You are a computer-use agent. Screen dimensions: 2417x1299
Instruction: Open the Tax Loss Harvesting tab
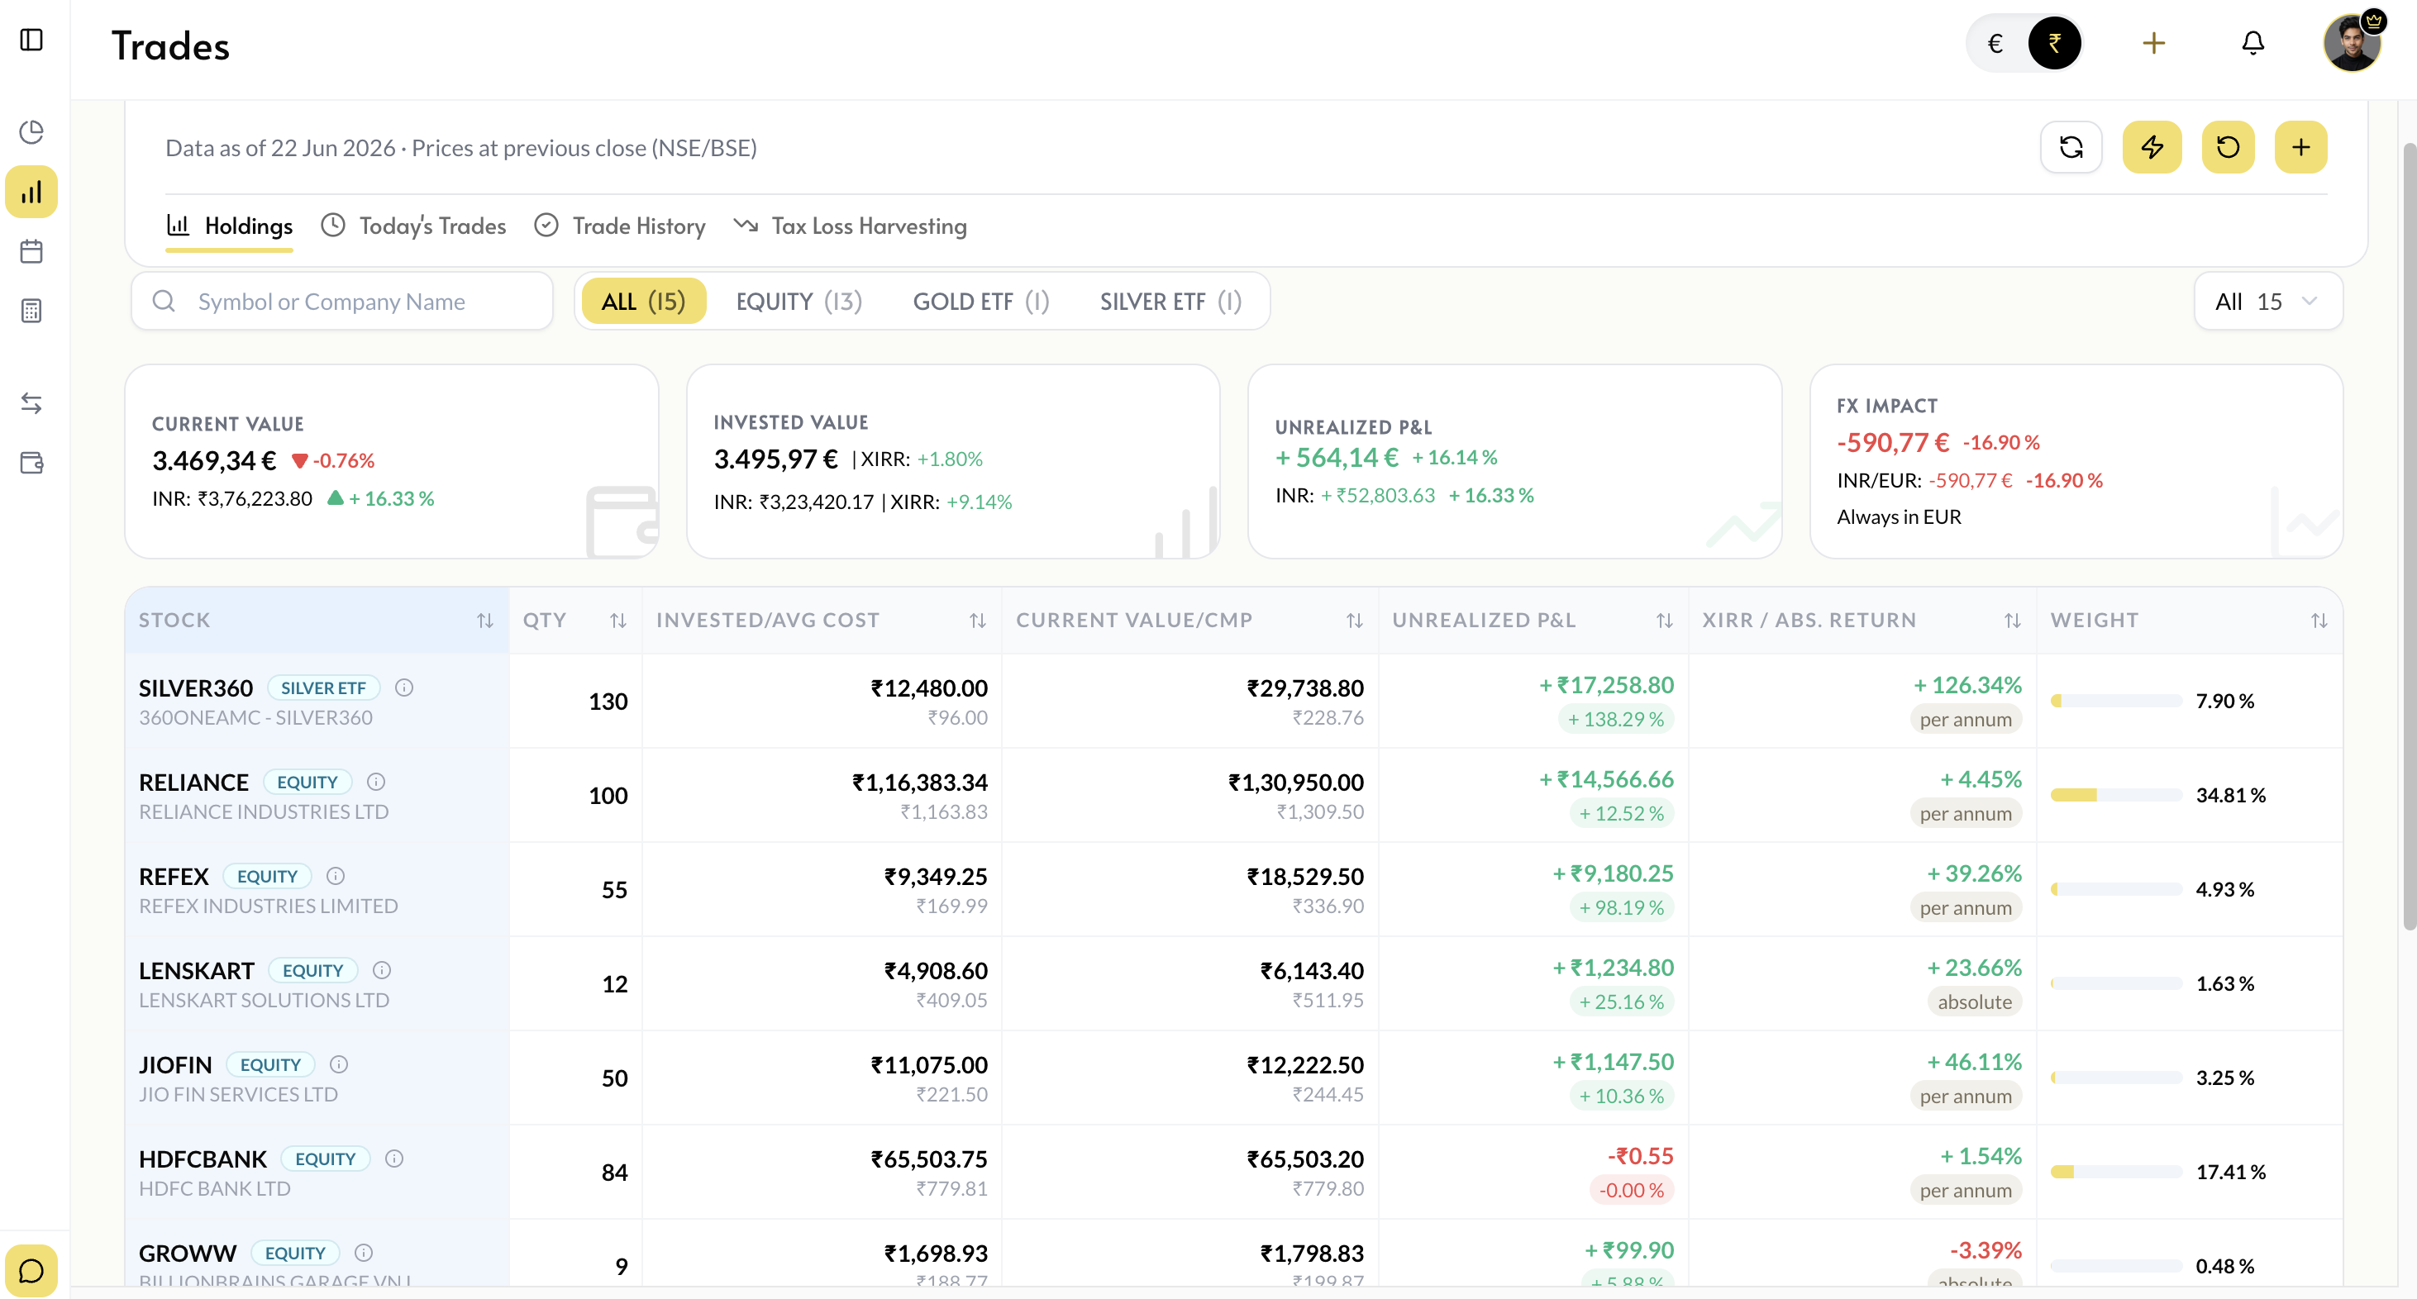tap(850, 226)
